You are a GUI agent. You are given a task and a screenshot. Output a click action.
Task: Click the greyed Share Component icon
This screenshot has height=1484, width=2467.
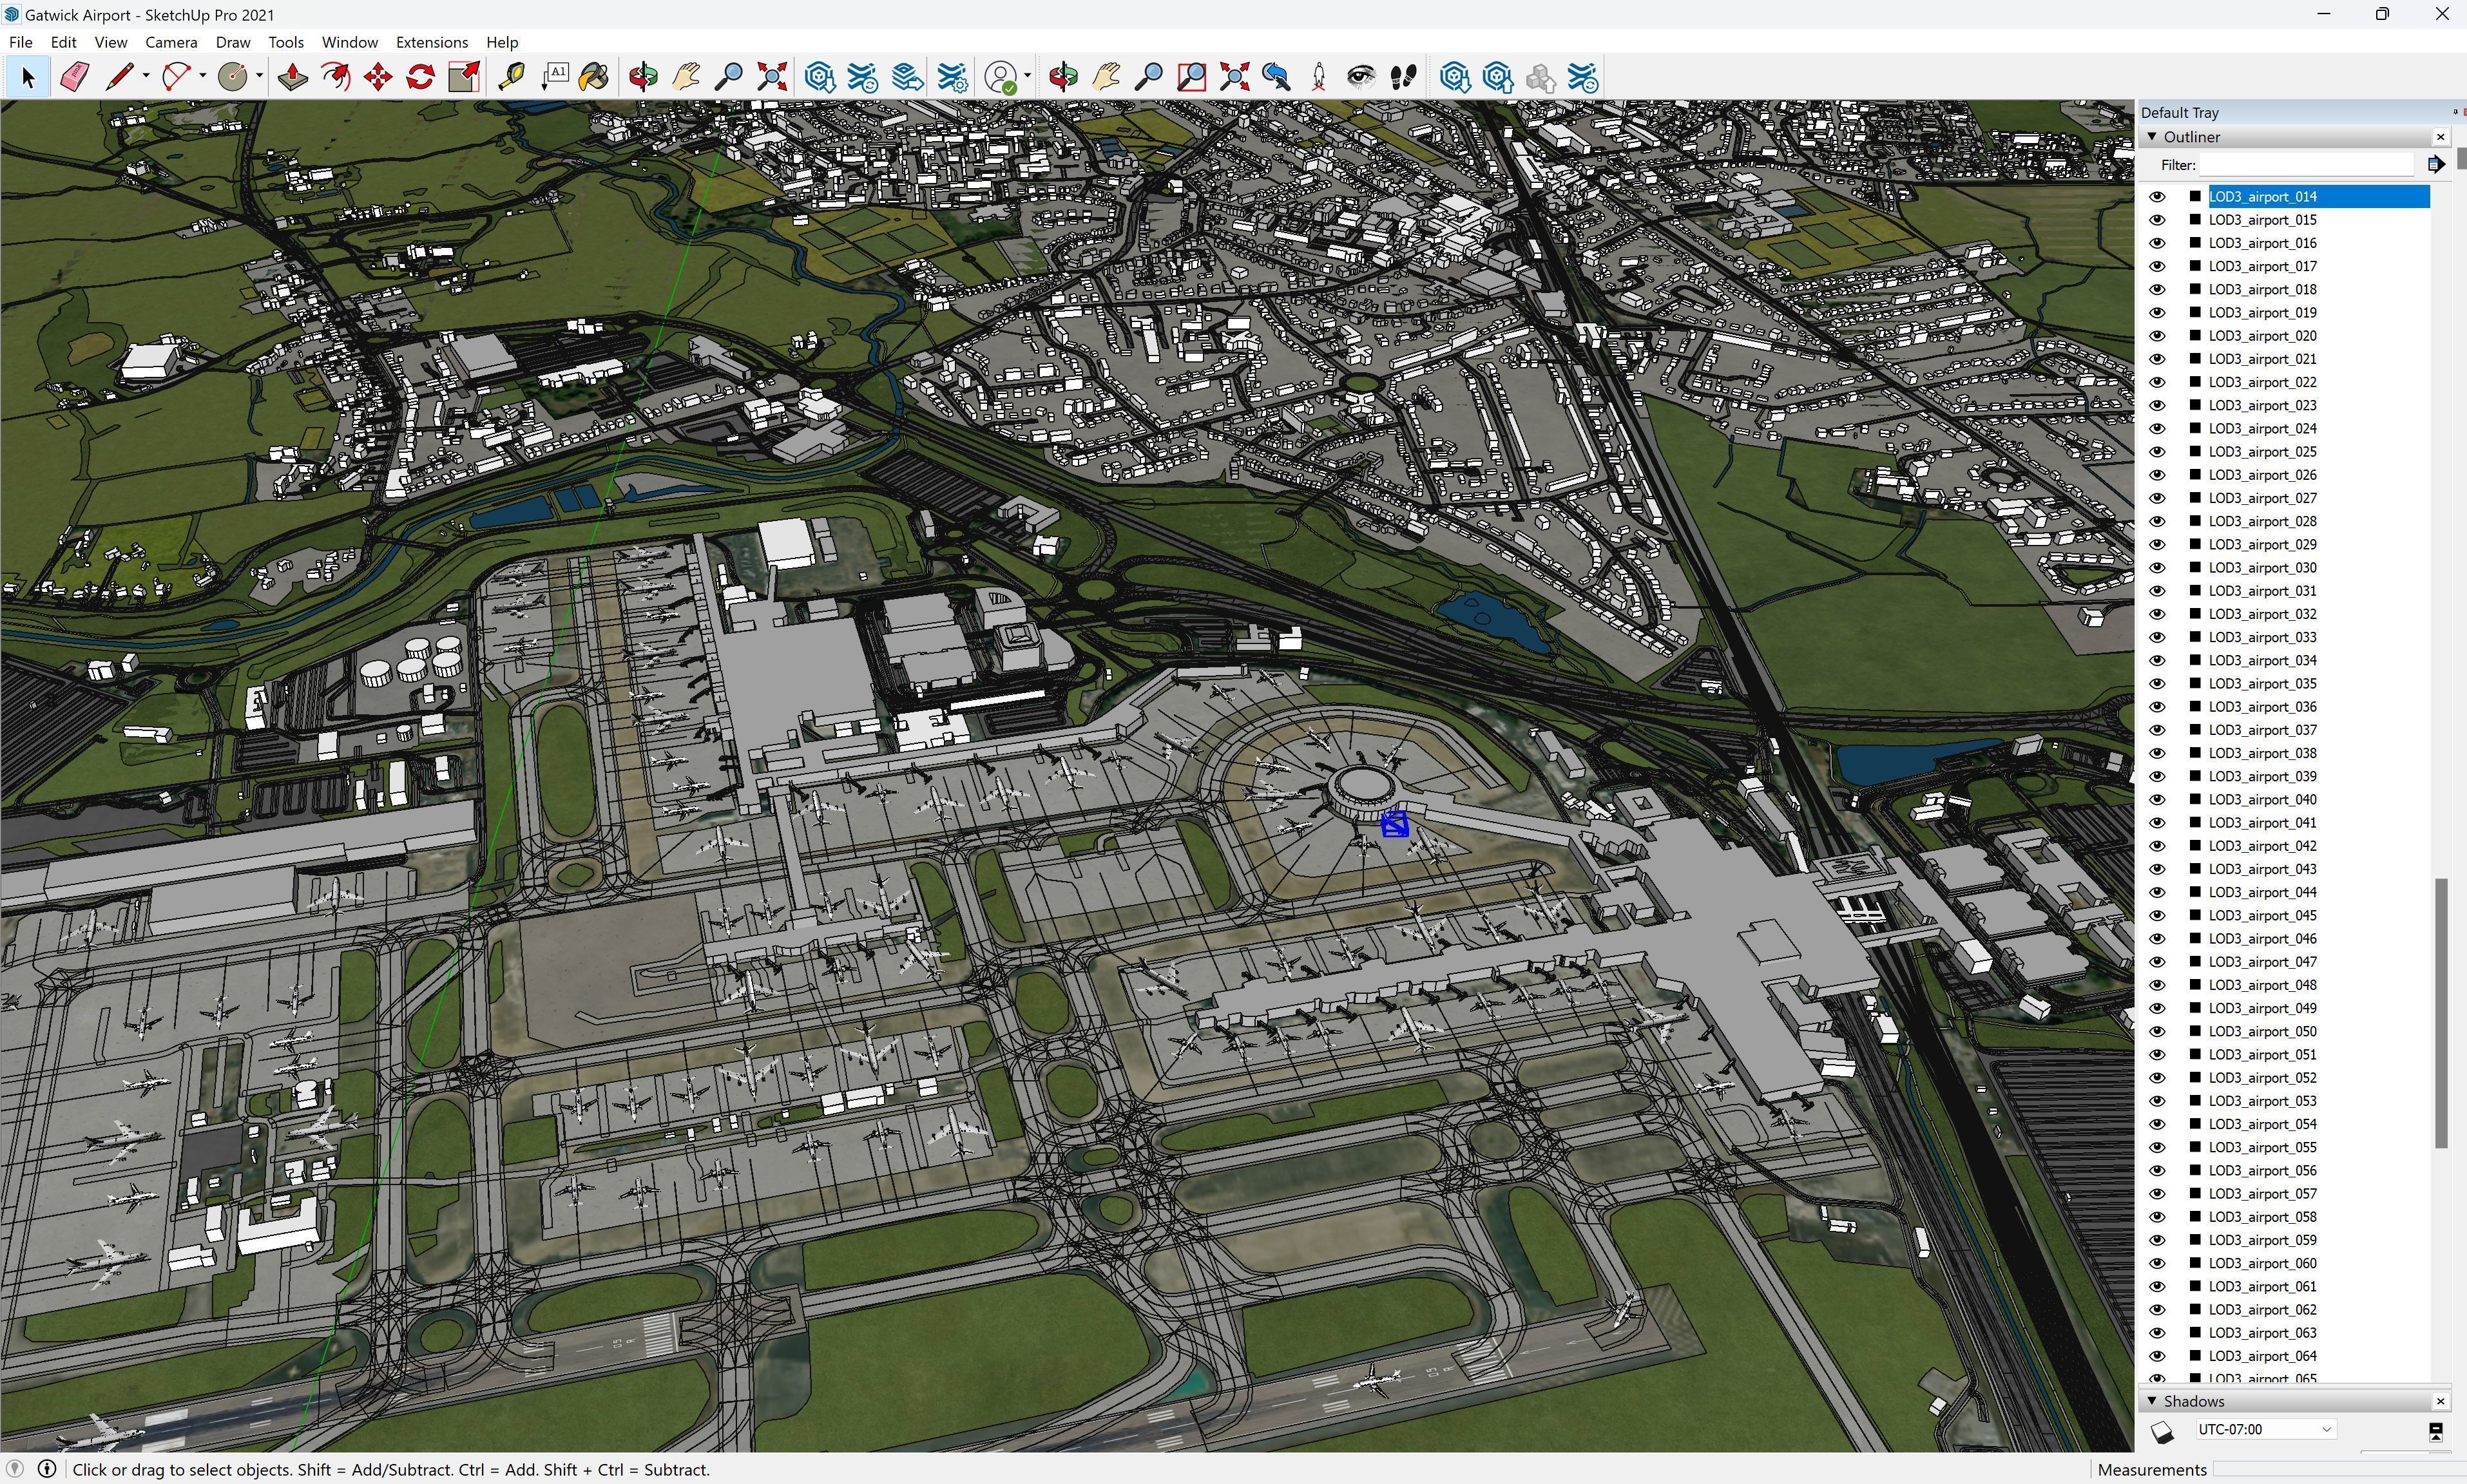pyautogui.click(x=1540, y=77)
